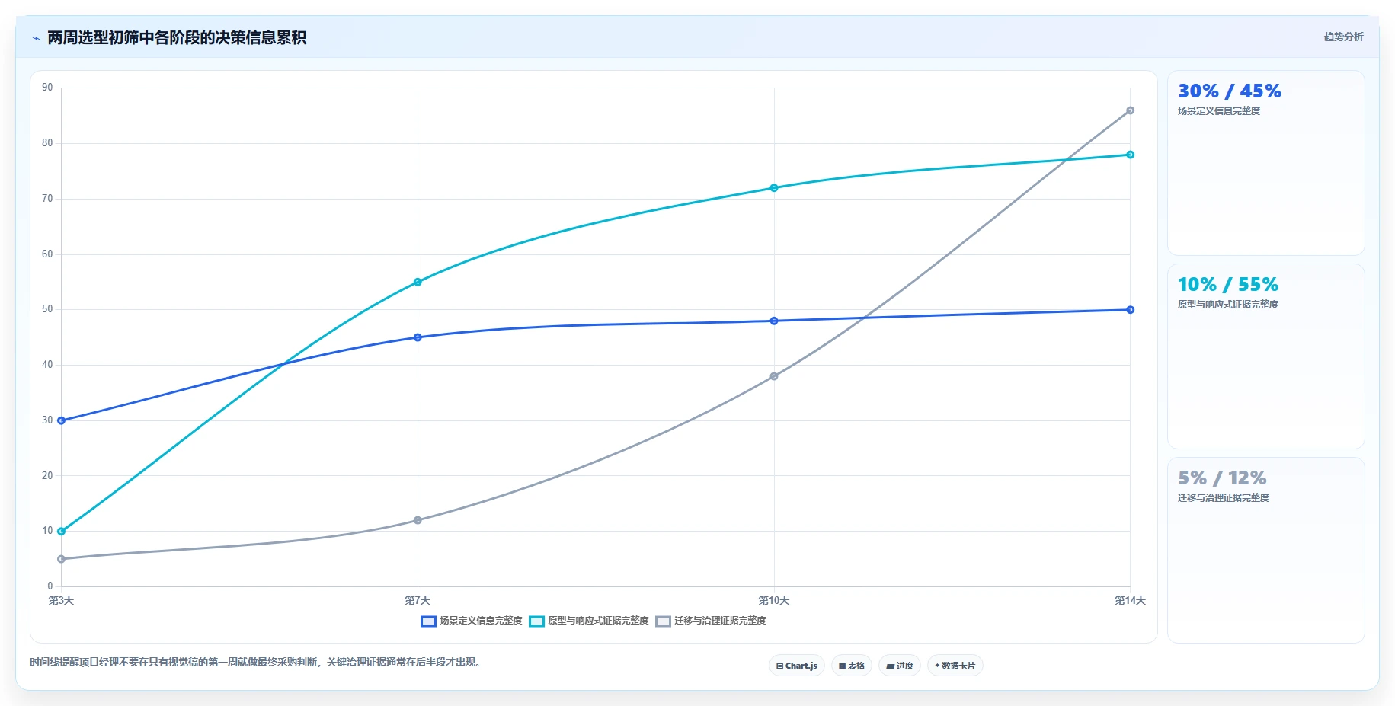Click the 第10天 x-axis label
The image size is (1395, 706).
click(x=774, y=601)
